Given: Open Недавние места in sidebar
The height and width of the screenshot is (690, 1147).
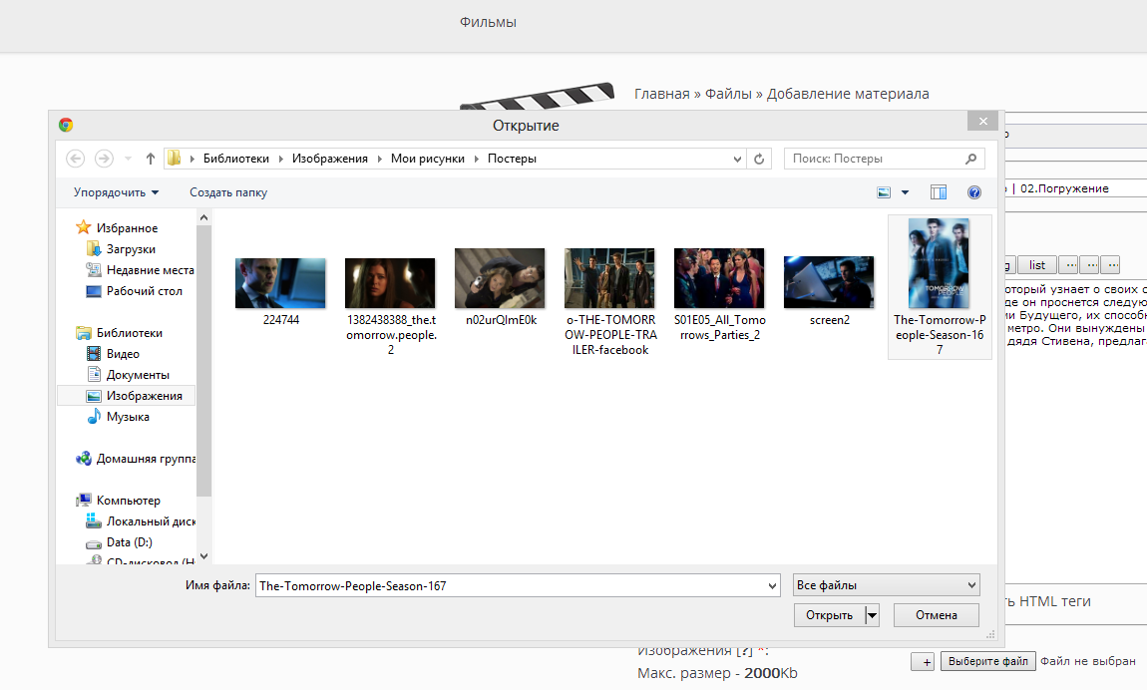Looking at the screenshot, I should coord(150,270).
